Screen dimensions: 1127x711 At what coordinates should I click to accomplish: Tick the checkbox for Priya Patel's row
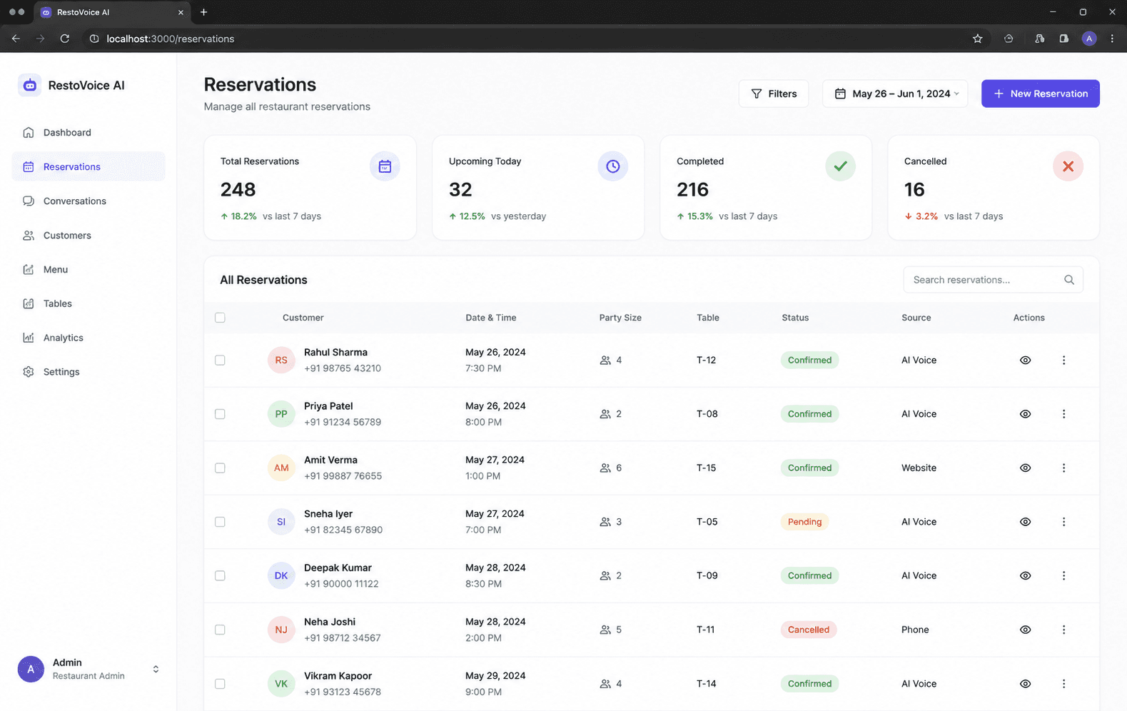click(x=220, y=414)
